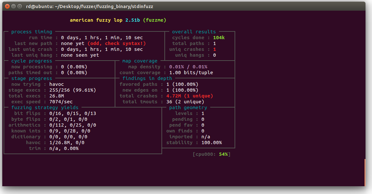Click the last uniq crash time value
This screenshot has width=372, height=194.
[102, 49]
